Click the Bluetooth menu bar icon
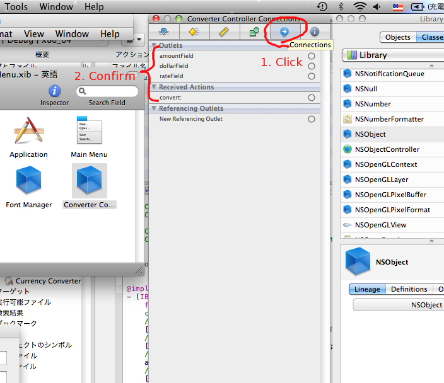 coord(341,6)
